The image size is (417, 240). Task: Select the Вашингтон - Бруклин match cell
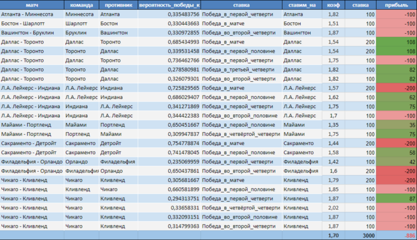pyautogui.click(x=32, y=33)
